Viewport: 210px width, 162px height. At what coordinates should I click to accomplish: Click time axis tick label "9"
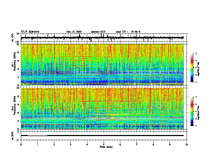170,145
